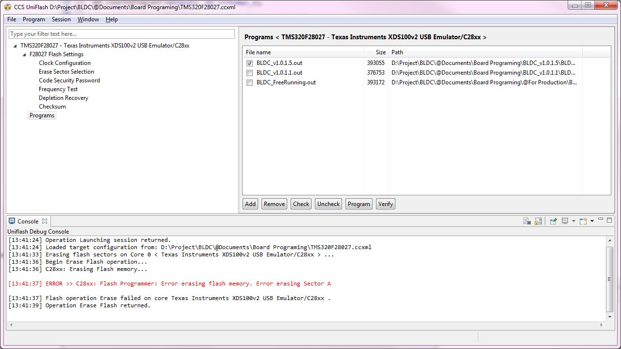The image size is (621, 349).
Task: Click the console vertical scrollbar thumb
Action: click(x=610, y=279)
